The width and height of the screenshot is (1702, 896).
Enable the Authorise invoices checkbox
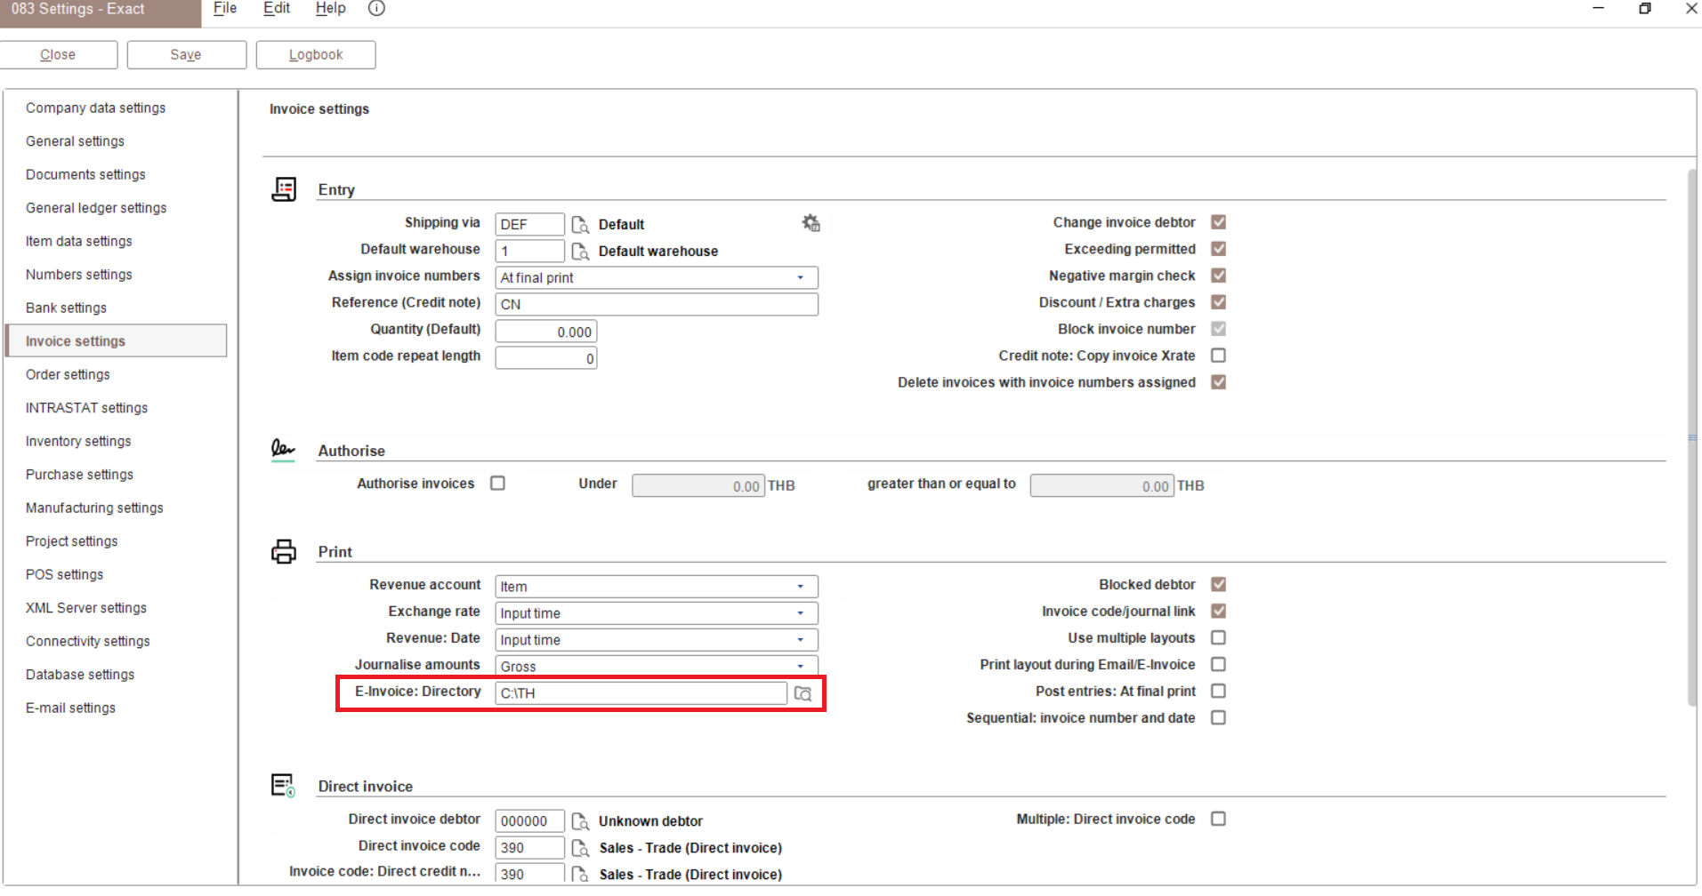(x=498, y=484)
